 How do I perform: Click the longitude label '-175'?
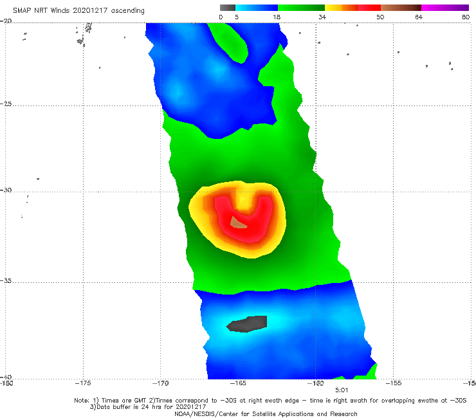[x=83, y=383]
